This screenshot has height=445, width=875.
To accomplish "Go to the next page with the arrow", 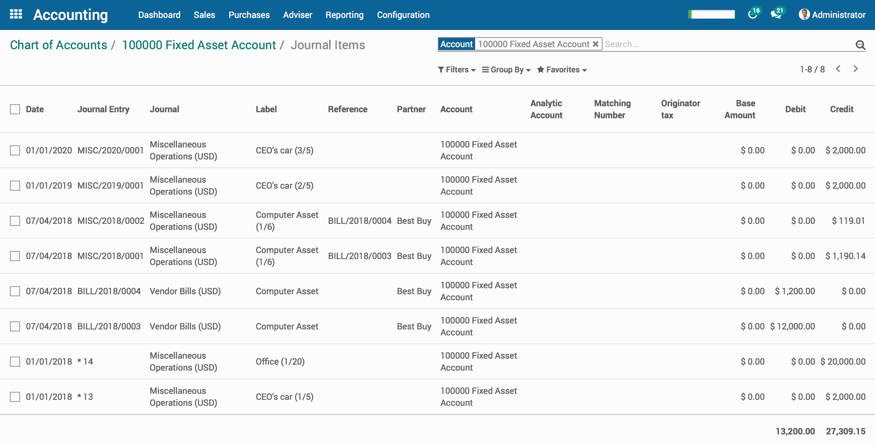I will click(856, 69).
